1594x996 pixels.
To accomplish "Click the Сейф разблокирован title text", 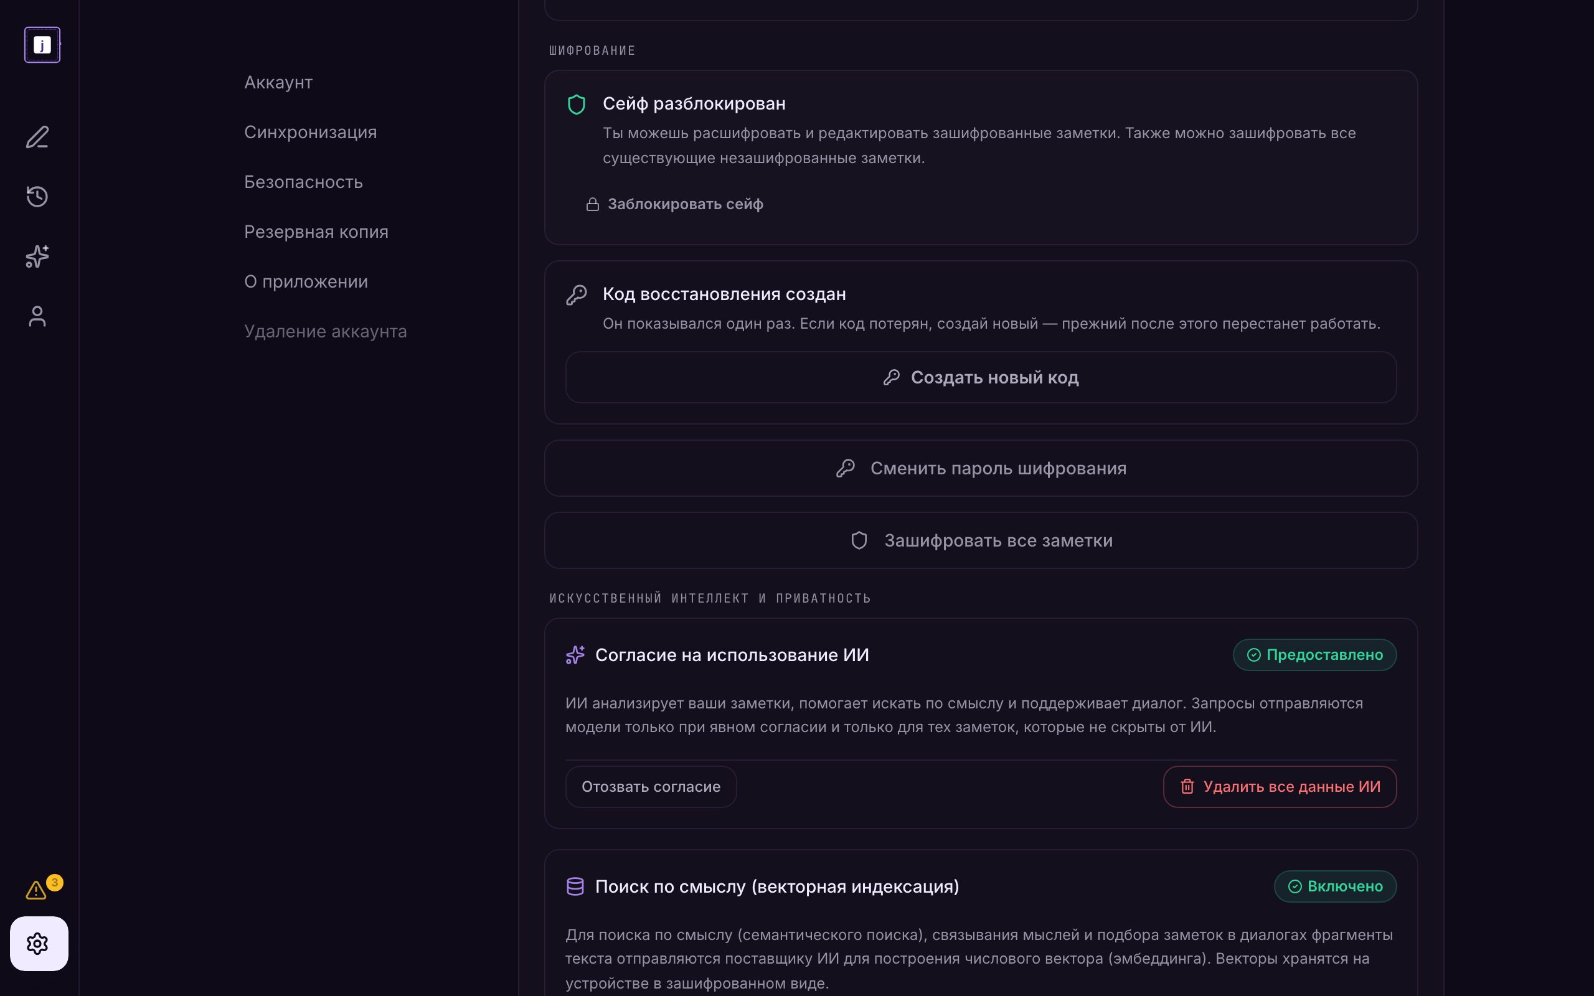I will 694,103.
